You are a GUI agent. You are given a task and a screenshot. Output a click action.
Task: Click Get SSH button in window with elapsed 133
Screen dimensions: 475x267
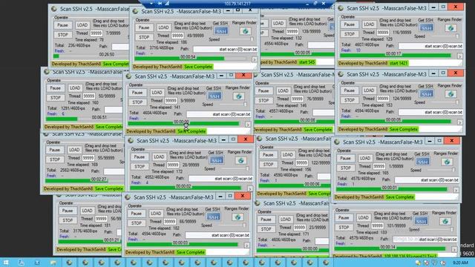[x=421, y=221]
